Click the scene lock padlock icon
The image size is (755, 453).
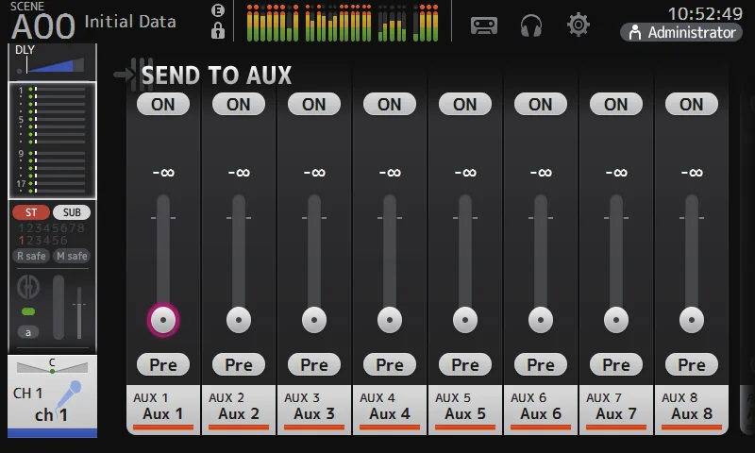(218, 30)
